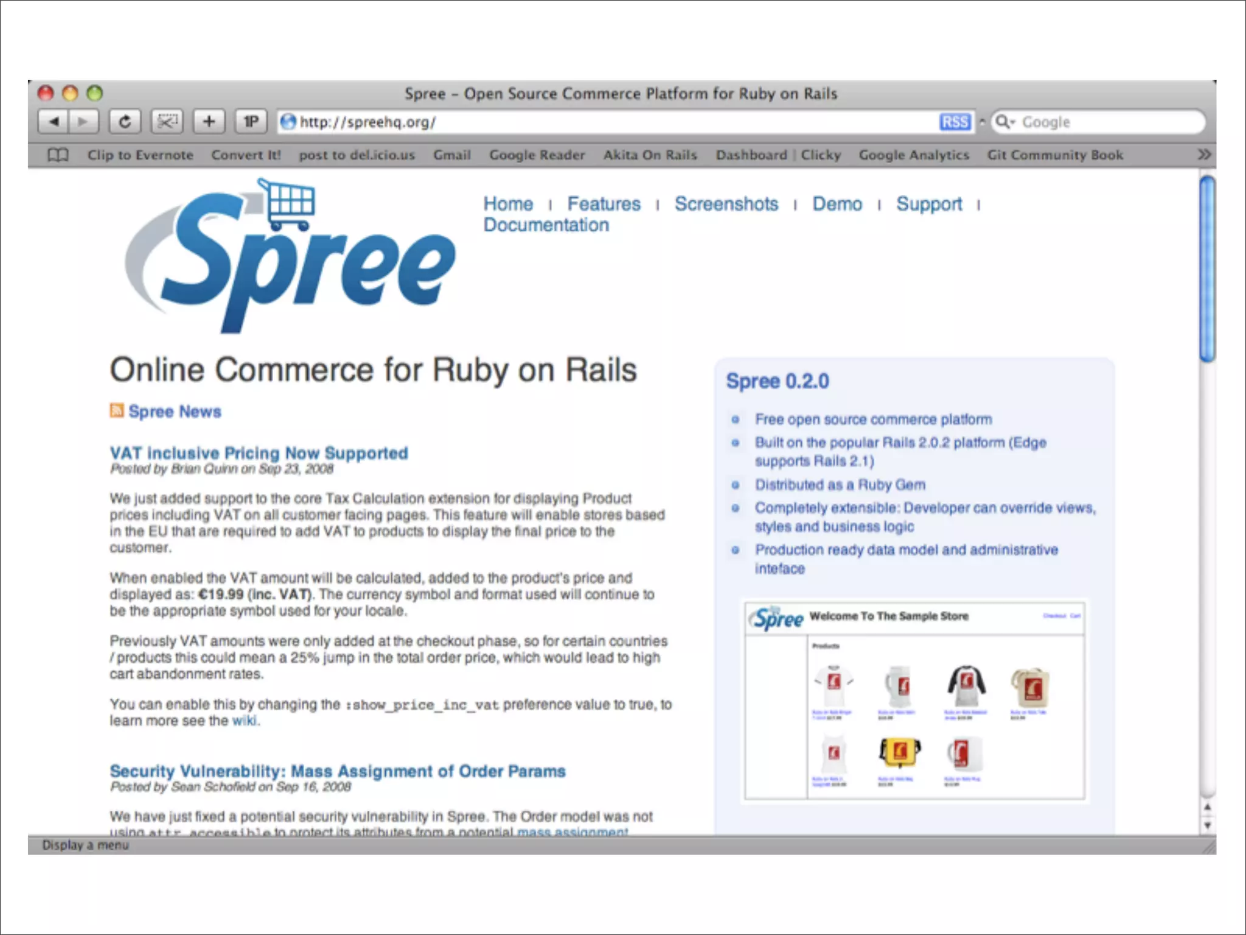The height and width of the screenshot is (935, 1246).
Task: Zoom the window with the green button
Action: tap(94, 93)
